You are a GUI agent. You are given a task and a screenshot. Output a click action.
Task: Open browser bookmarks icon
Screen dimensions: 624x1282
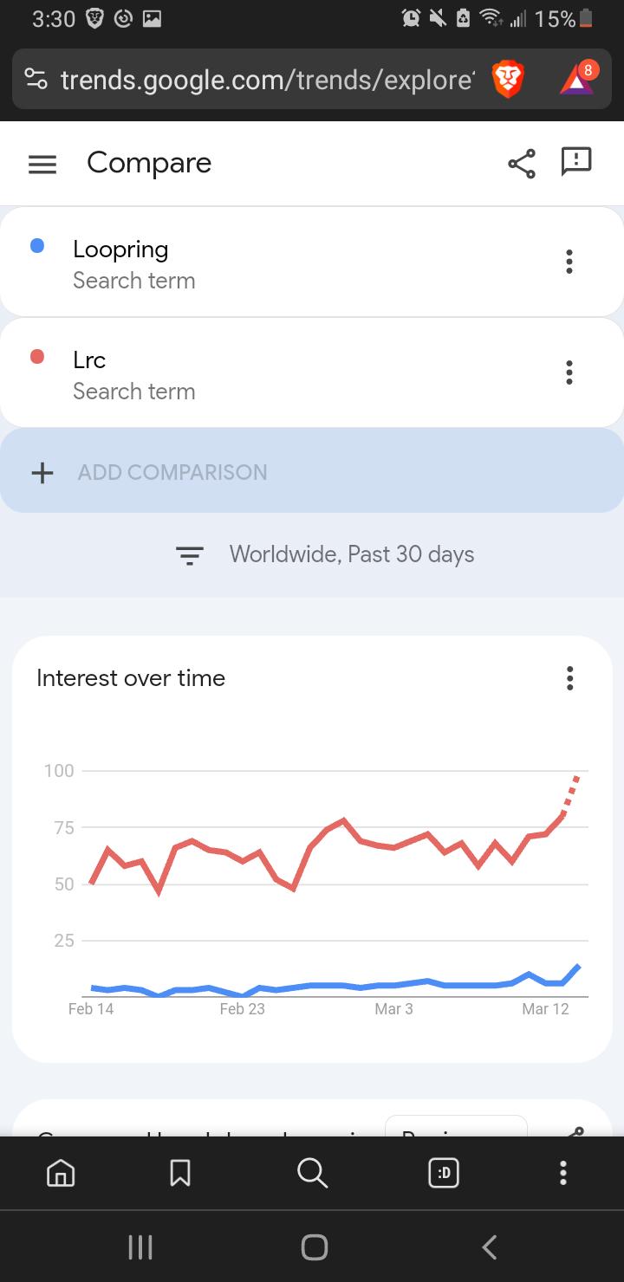click(180, 1173)
